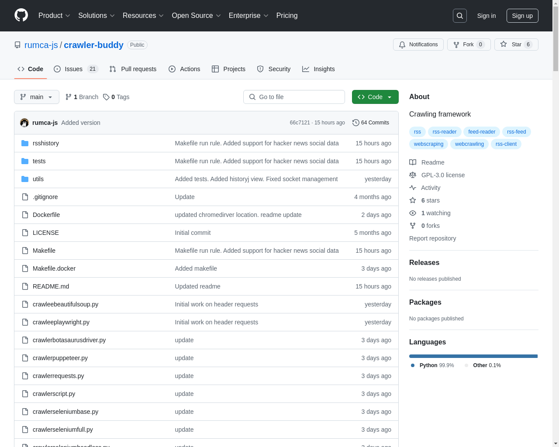Click "Updated readme" commit message
Screen dimensions: 559x447
(x=197, y=286)
